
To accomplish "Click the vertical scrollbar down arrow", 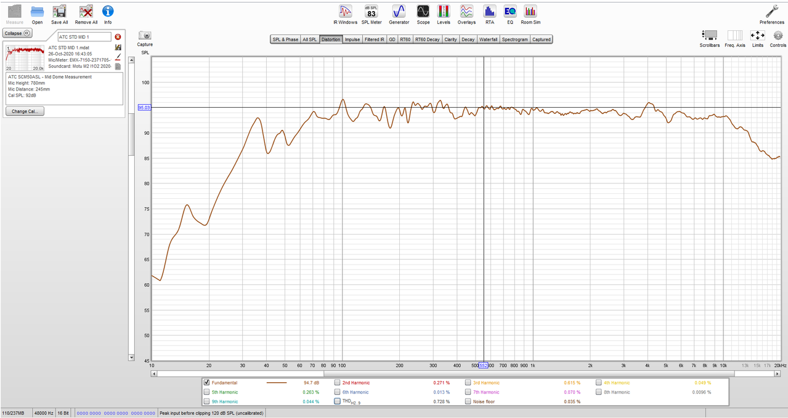I will point(131,357).
